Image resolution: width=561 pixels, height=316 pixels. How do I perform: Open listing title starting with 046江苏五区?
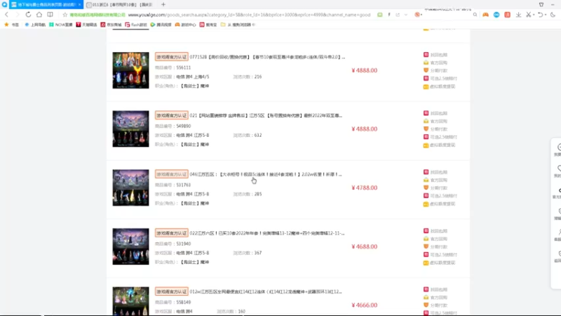click(266, 174)
